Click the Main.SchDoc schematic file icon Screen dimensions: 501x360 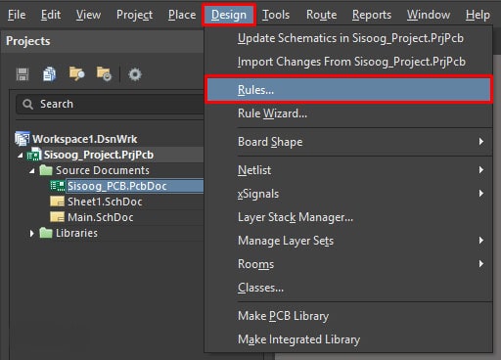[x=57, y=217]
